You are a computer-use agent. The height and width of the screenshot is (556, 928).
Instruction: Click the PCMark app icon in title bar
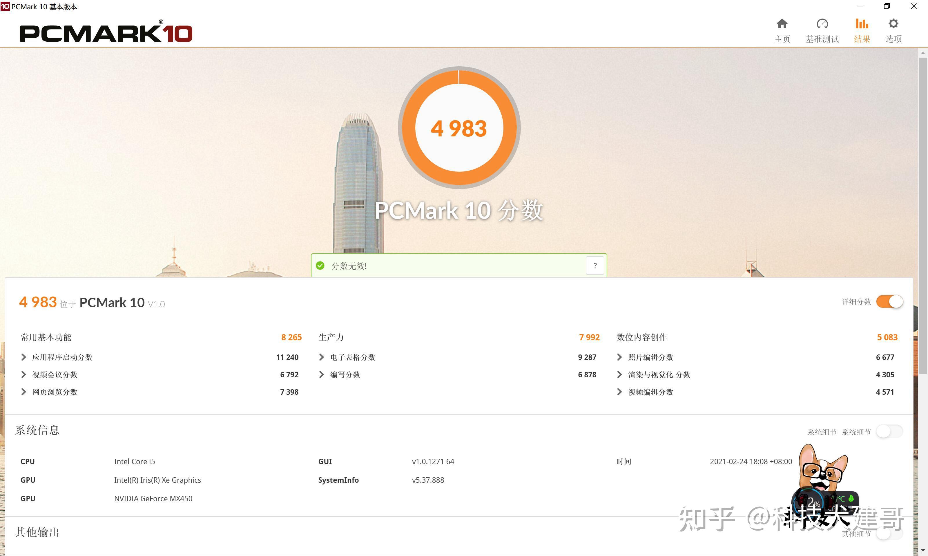tap(5, 6)
